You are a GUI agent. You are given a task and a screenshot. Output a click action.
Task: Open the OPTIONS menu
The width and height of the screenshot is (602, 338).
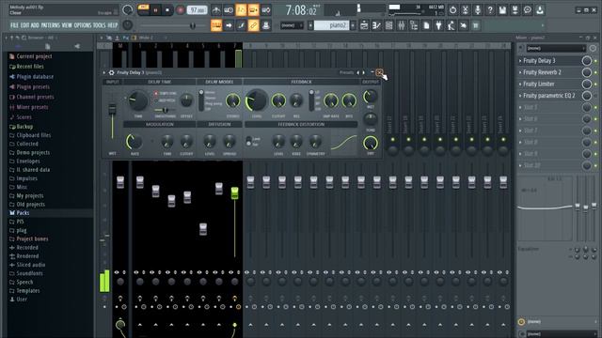pyautogui.click(x=83, y=25)
